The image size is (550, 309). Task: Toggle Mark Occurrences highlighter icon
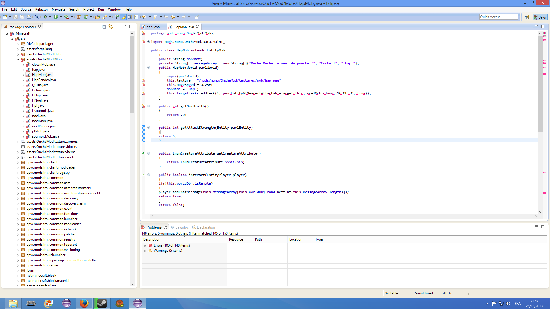[123, 17]
